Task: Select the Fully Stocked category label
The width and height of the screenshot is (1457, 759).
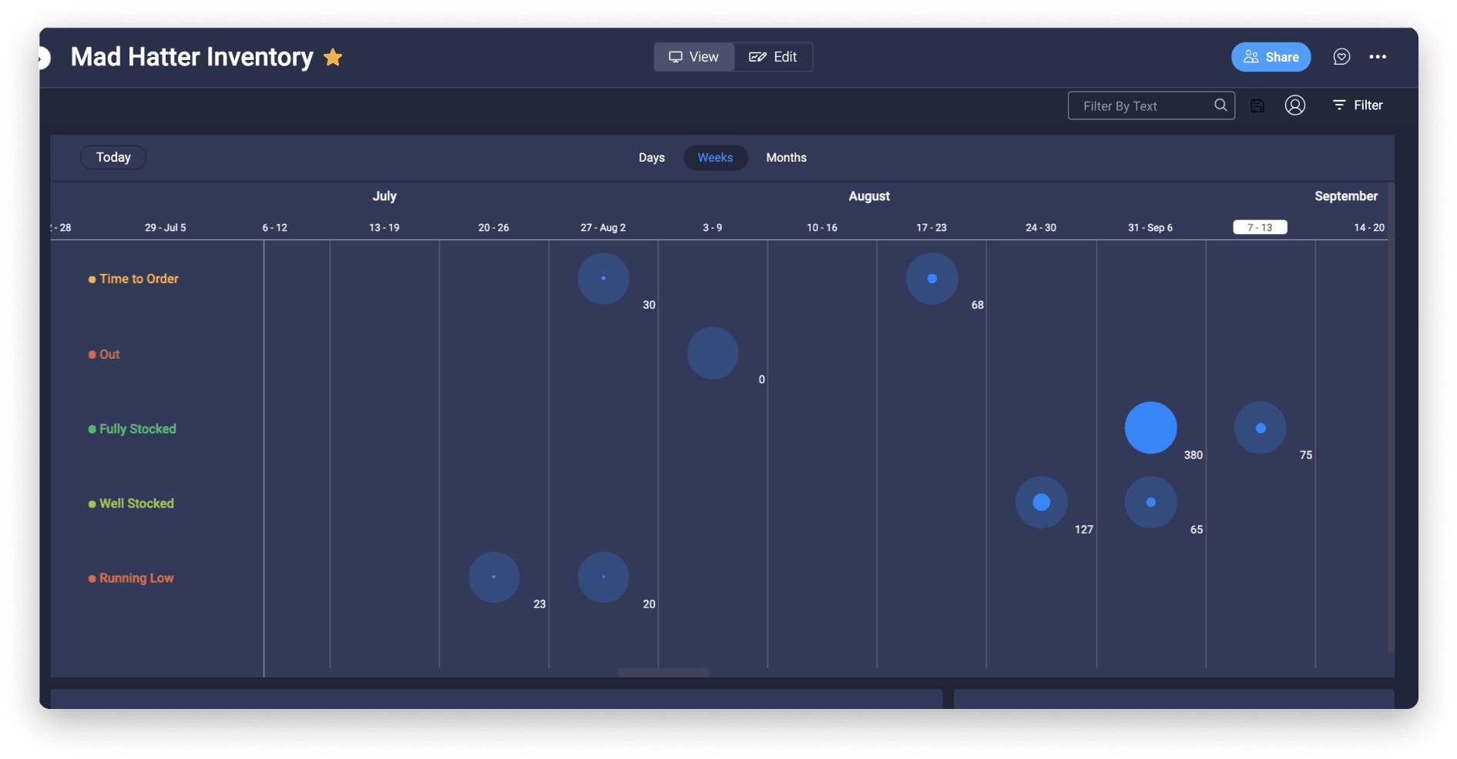Action: tap(137, 429)
